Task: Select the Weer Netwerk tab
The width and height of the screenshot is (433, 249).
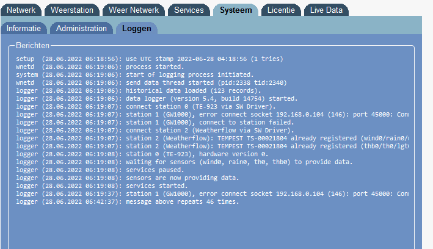Action: click(133, 10)
